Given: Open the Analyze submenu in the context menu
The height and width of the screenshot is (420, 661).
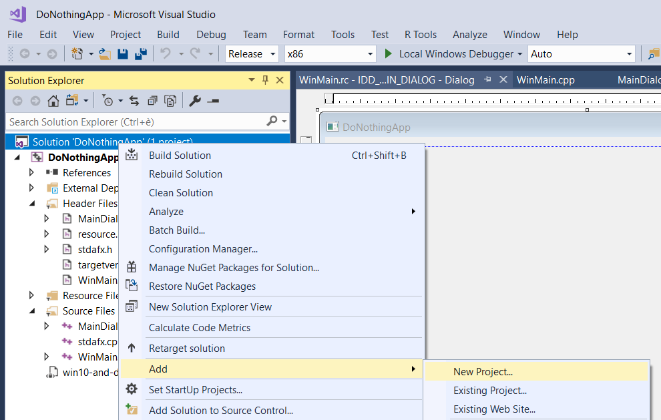Looking at the screenshot, I should tap(272, 211).
